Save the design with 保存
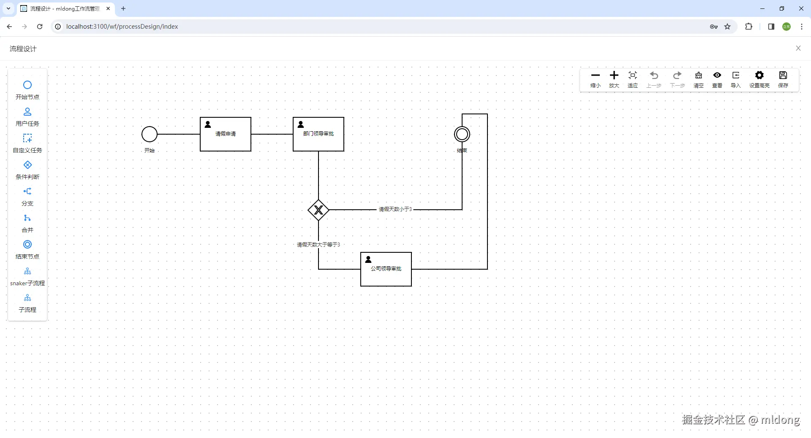Viewport: 811px width, 438px height. (783, 79)
